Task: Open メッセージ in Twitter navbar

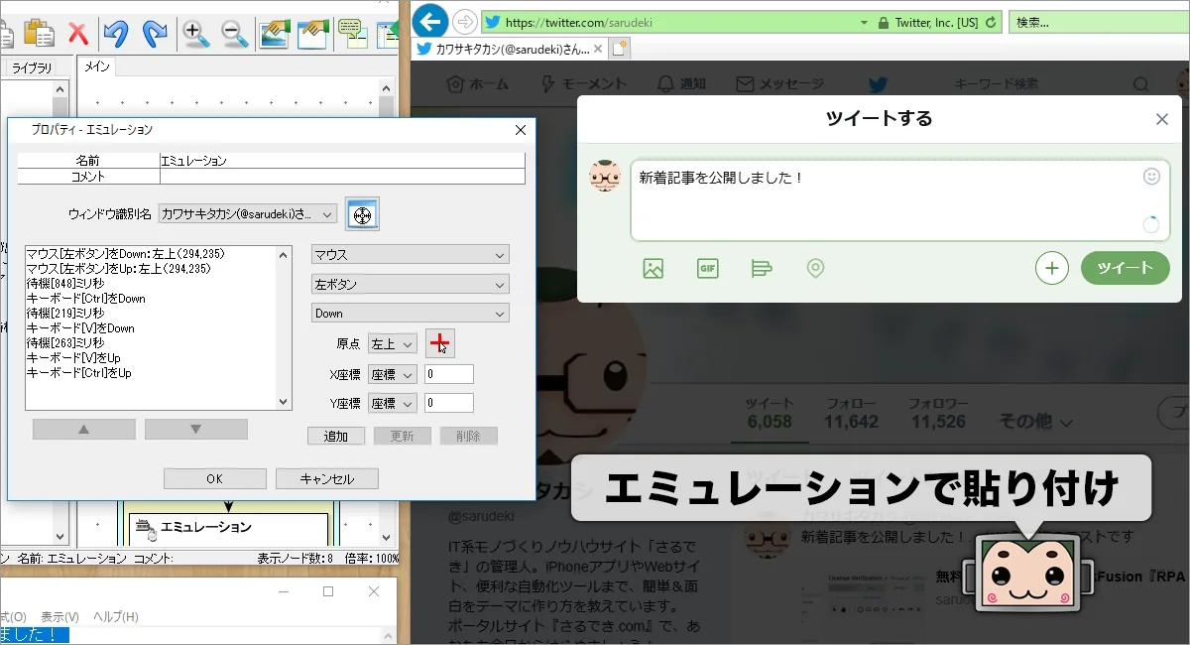Action: [x=779, y=84]
